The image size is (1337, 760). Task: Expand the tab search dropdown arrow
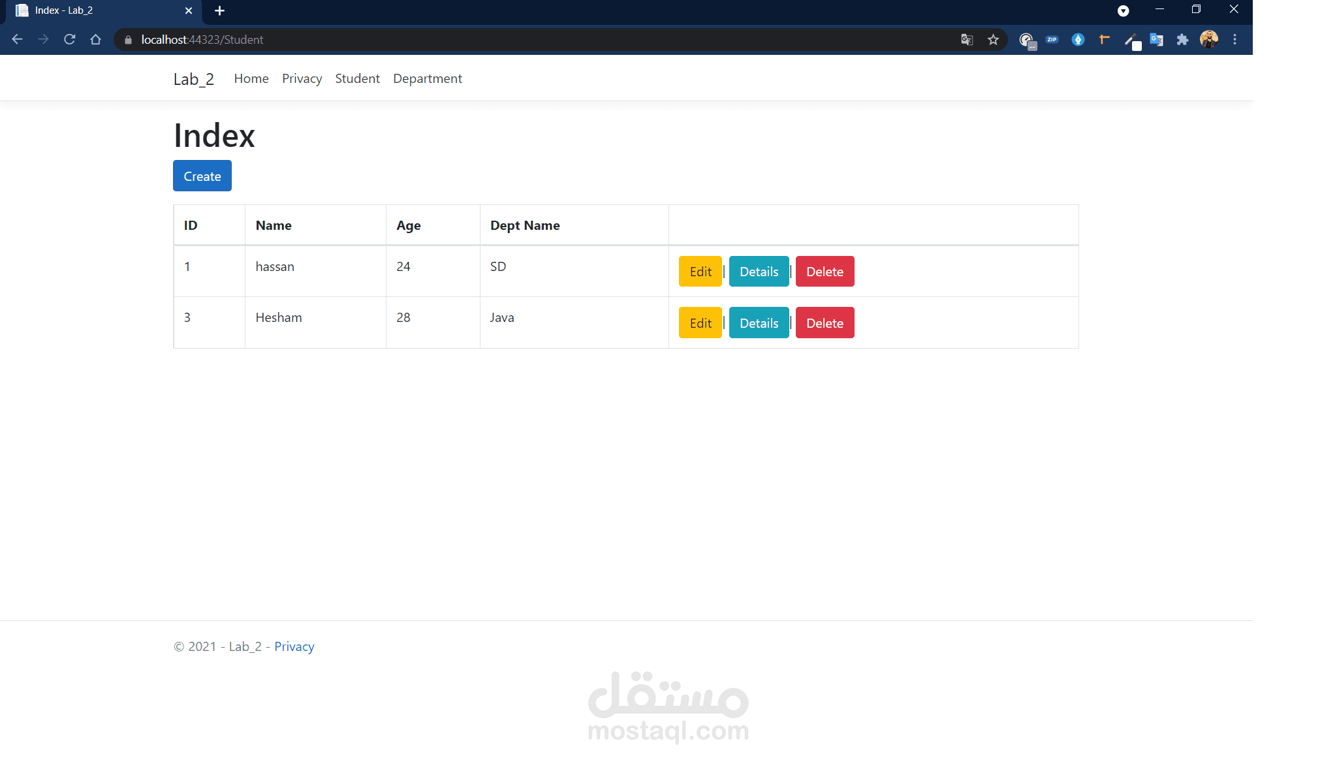click(x=1123, y=10)
